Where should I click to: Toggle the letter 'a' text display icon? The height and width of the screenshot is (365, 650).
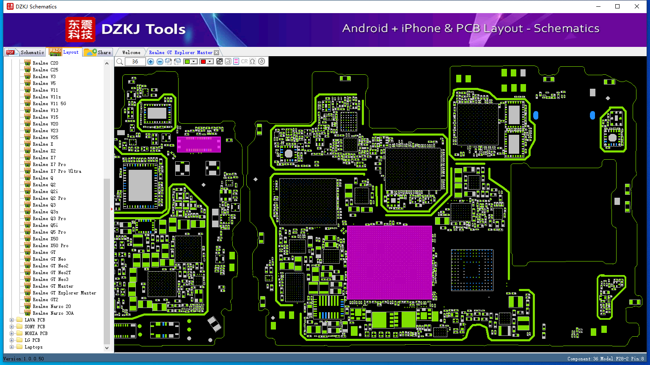point(228,62)
